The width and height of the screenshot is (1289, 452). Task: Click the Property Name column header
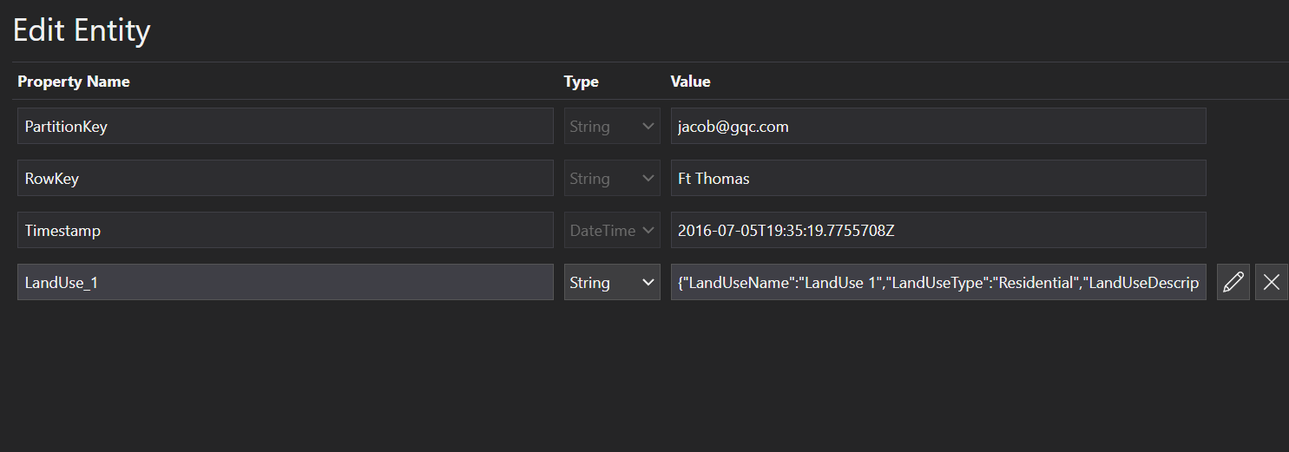click(74, 82)
